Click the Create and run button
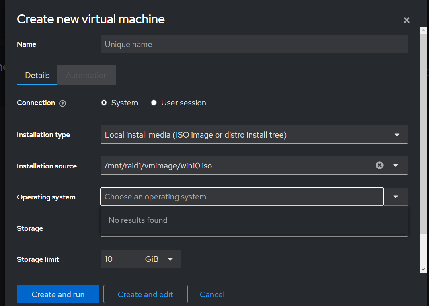Viewport: 429px width, 306px height. coord(57,294)
